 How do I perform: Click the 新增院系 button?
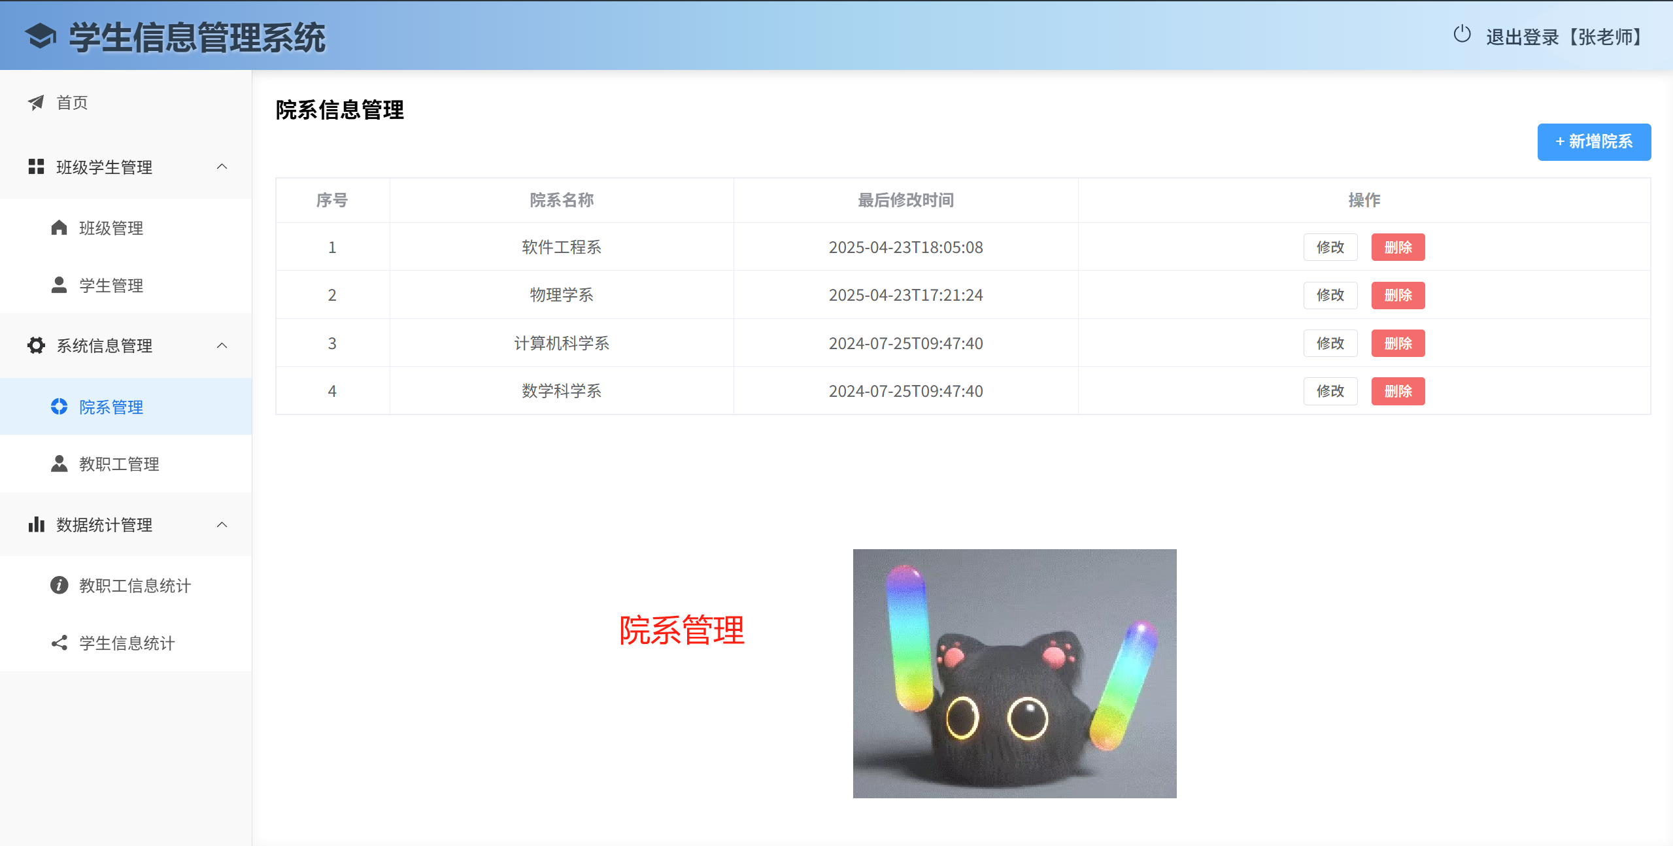click(x=1593, y=142)
